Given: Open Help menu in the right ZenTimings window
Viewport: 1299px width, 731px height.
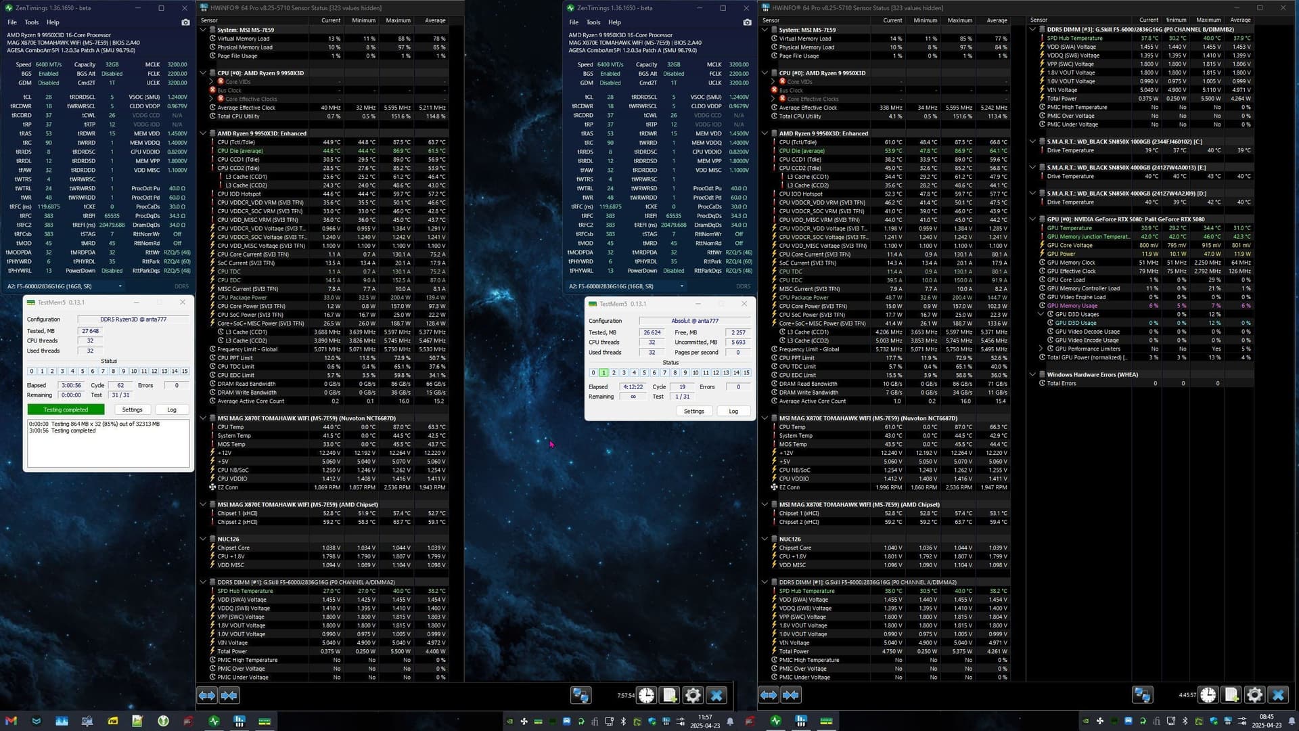Looking at the screenshot, I should coord(614,22).
